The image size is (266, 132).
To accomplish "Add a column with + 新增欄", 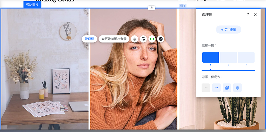I will (228, 30).
